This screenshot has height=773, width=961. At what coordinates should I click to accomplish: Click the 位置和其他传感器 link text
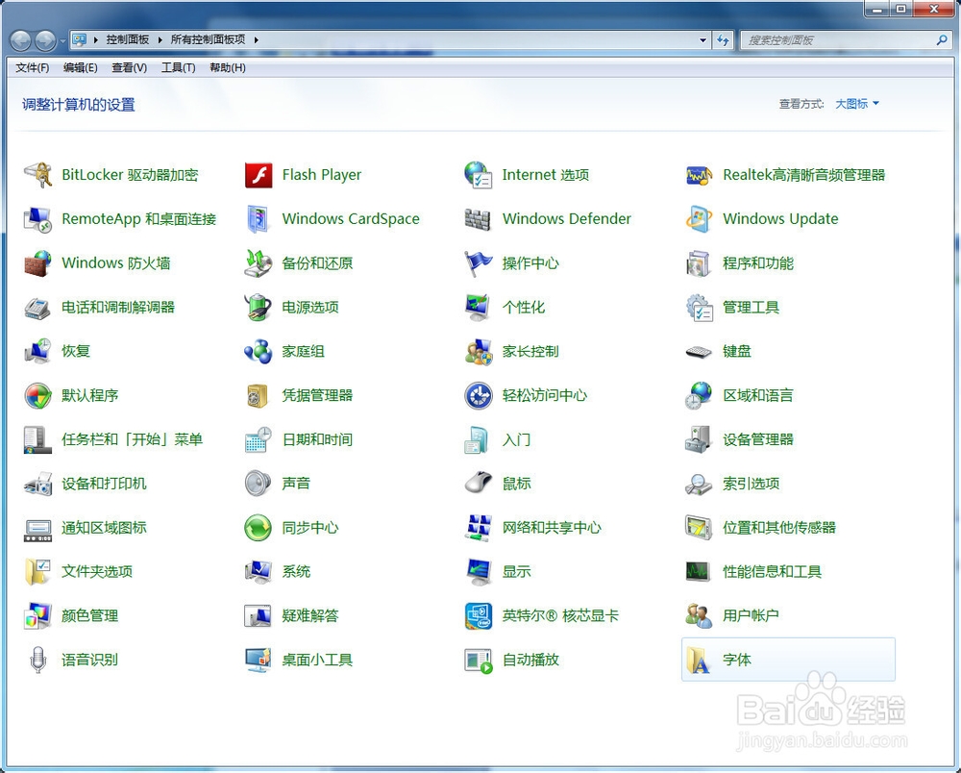[779, 528]
